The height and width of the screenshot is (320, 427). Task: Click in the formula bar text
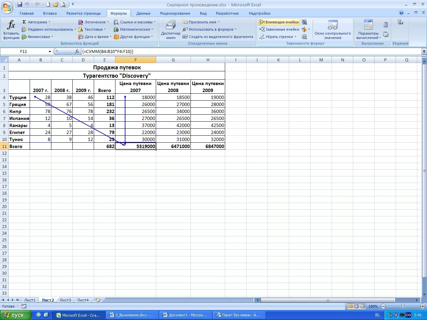tap(251, 51)
